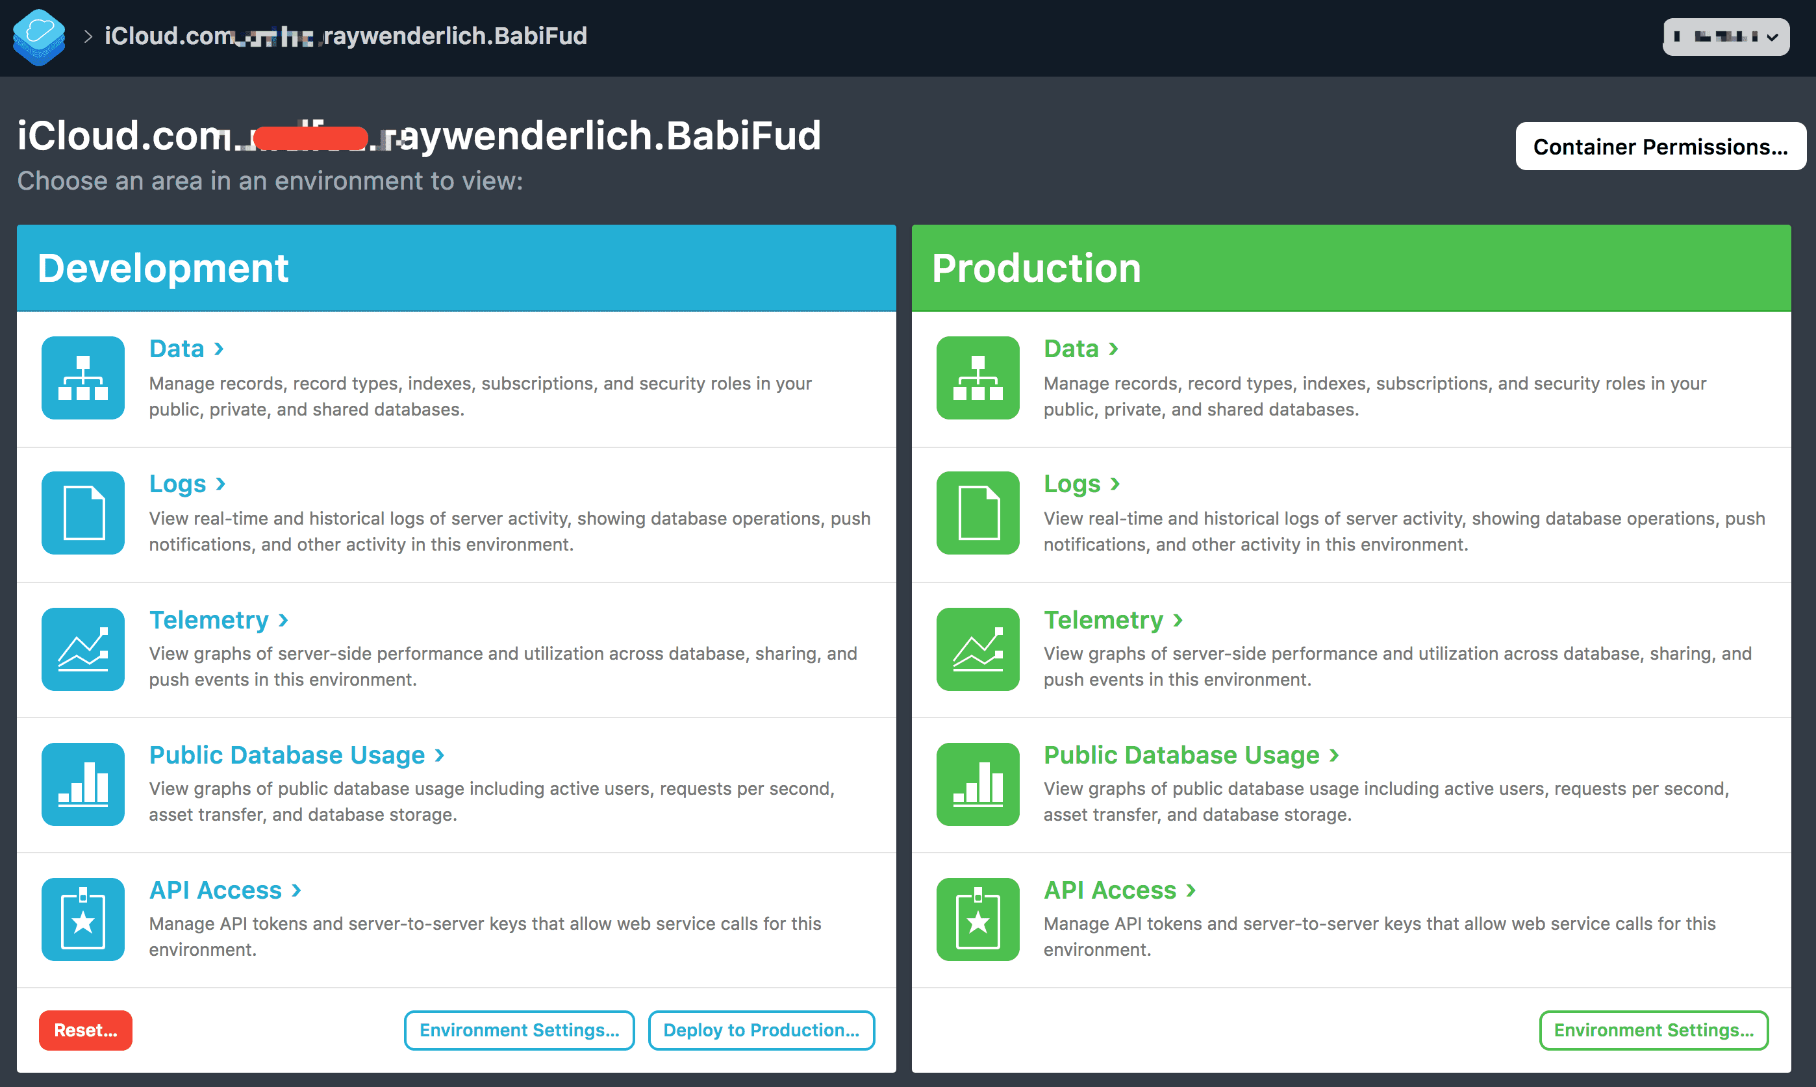This screenshot has height=1087, width=1816.
Task: Open Production Environment Settings
Action: tap(1652, 1030)
